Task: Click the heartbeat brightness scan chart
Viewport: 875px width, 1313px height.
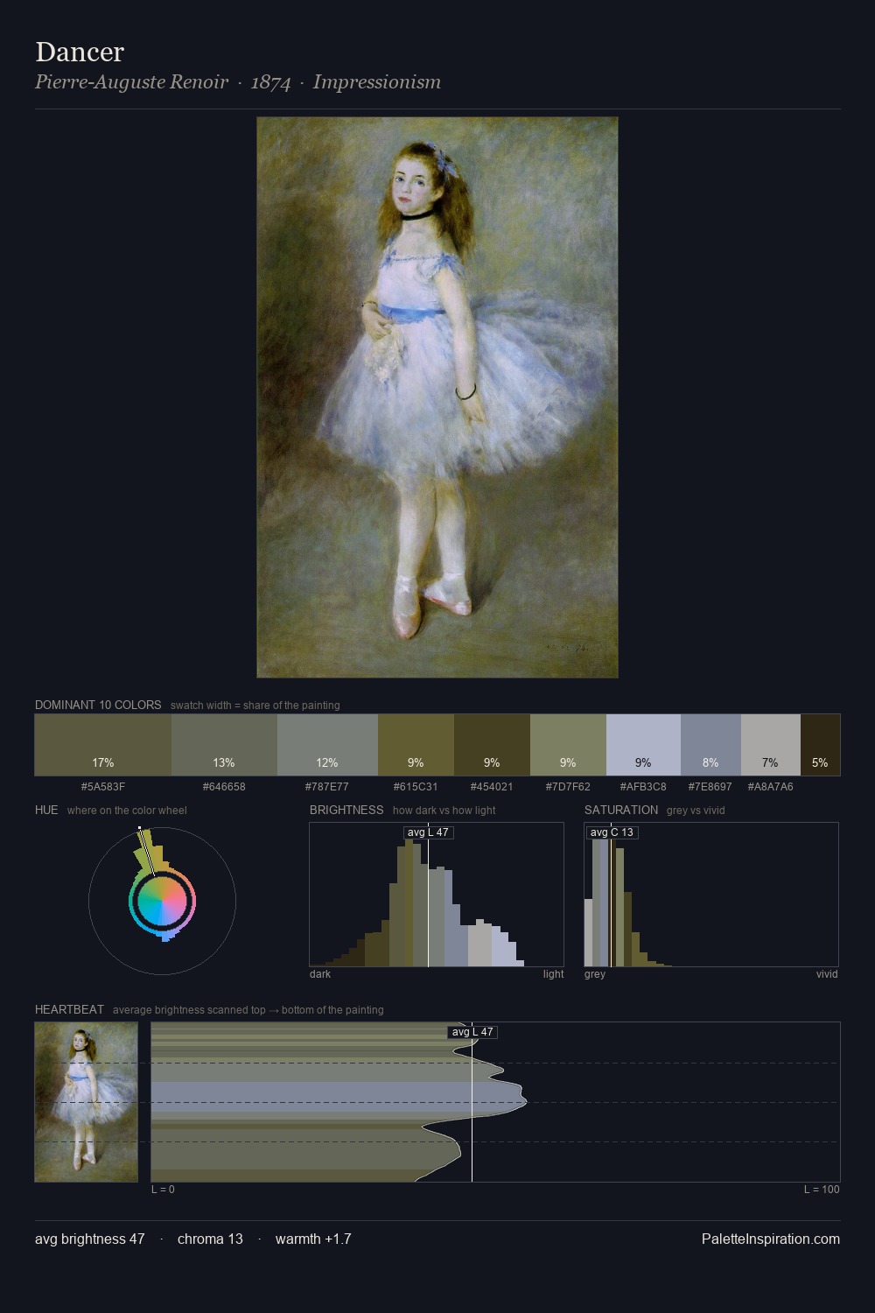Action: click(495, 1102)
